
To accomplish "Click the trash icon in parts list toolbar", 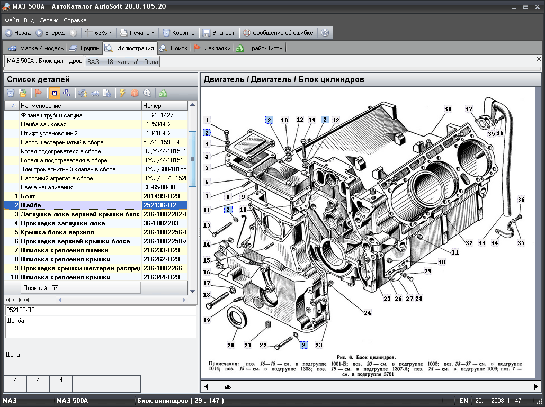I will coord(10,93).
